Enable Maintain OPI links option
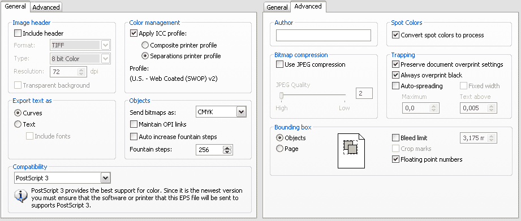The image size is (521, 221). 134,124
